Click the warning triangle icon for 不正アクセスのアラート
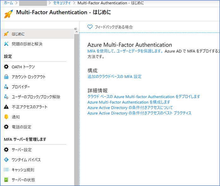This screenshot has height=186, width=220. (6, 107)
